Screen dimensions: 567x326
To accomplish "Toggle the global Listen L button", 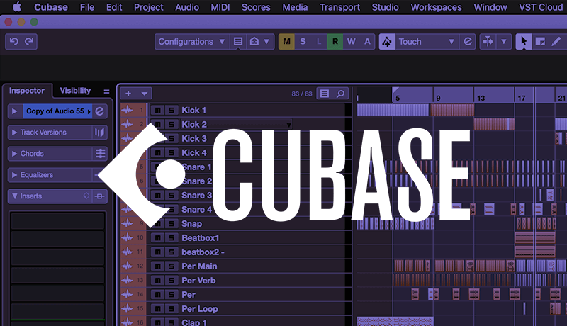I will (x=318, y=42).
